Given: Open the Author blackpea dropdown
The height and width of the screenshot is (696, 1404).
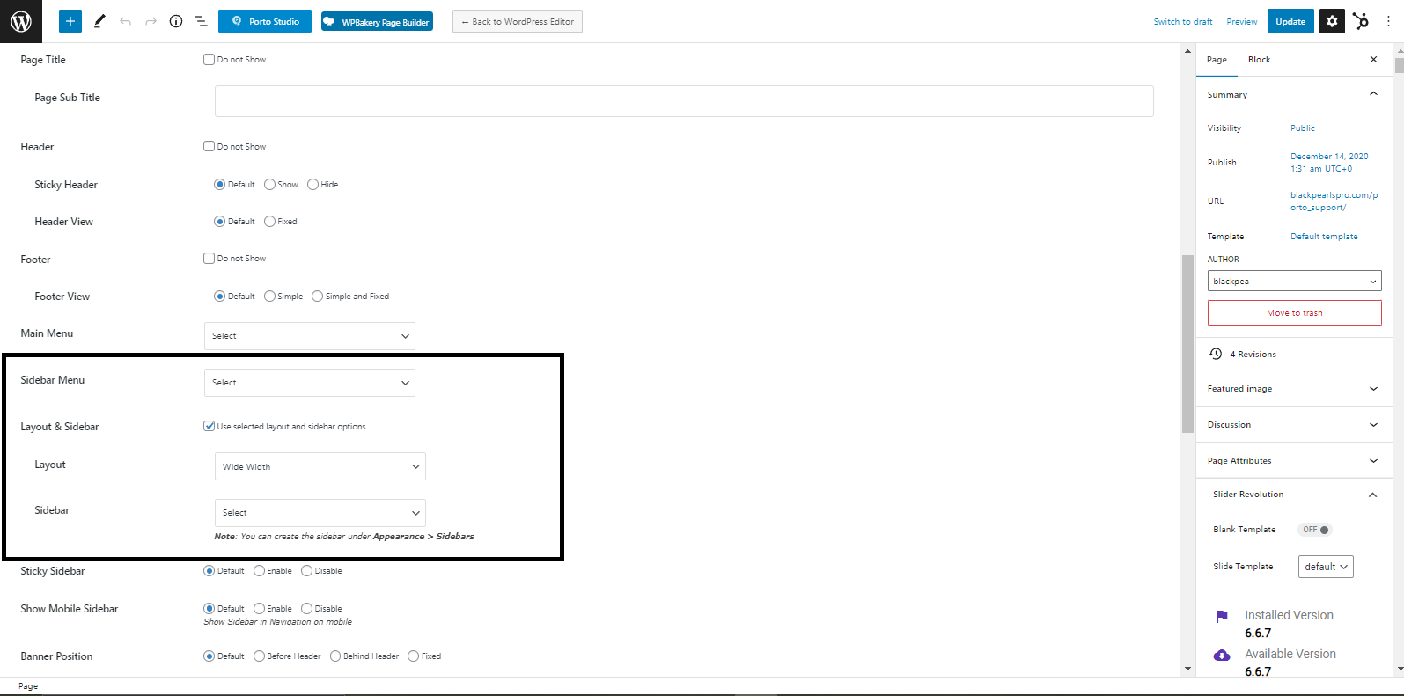Looking at the screenshot, I should 1294,282.
